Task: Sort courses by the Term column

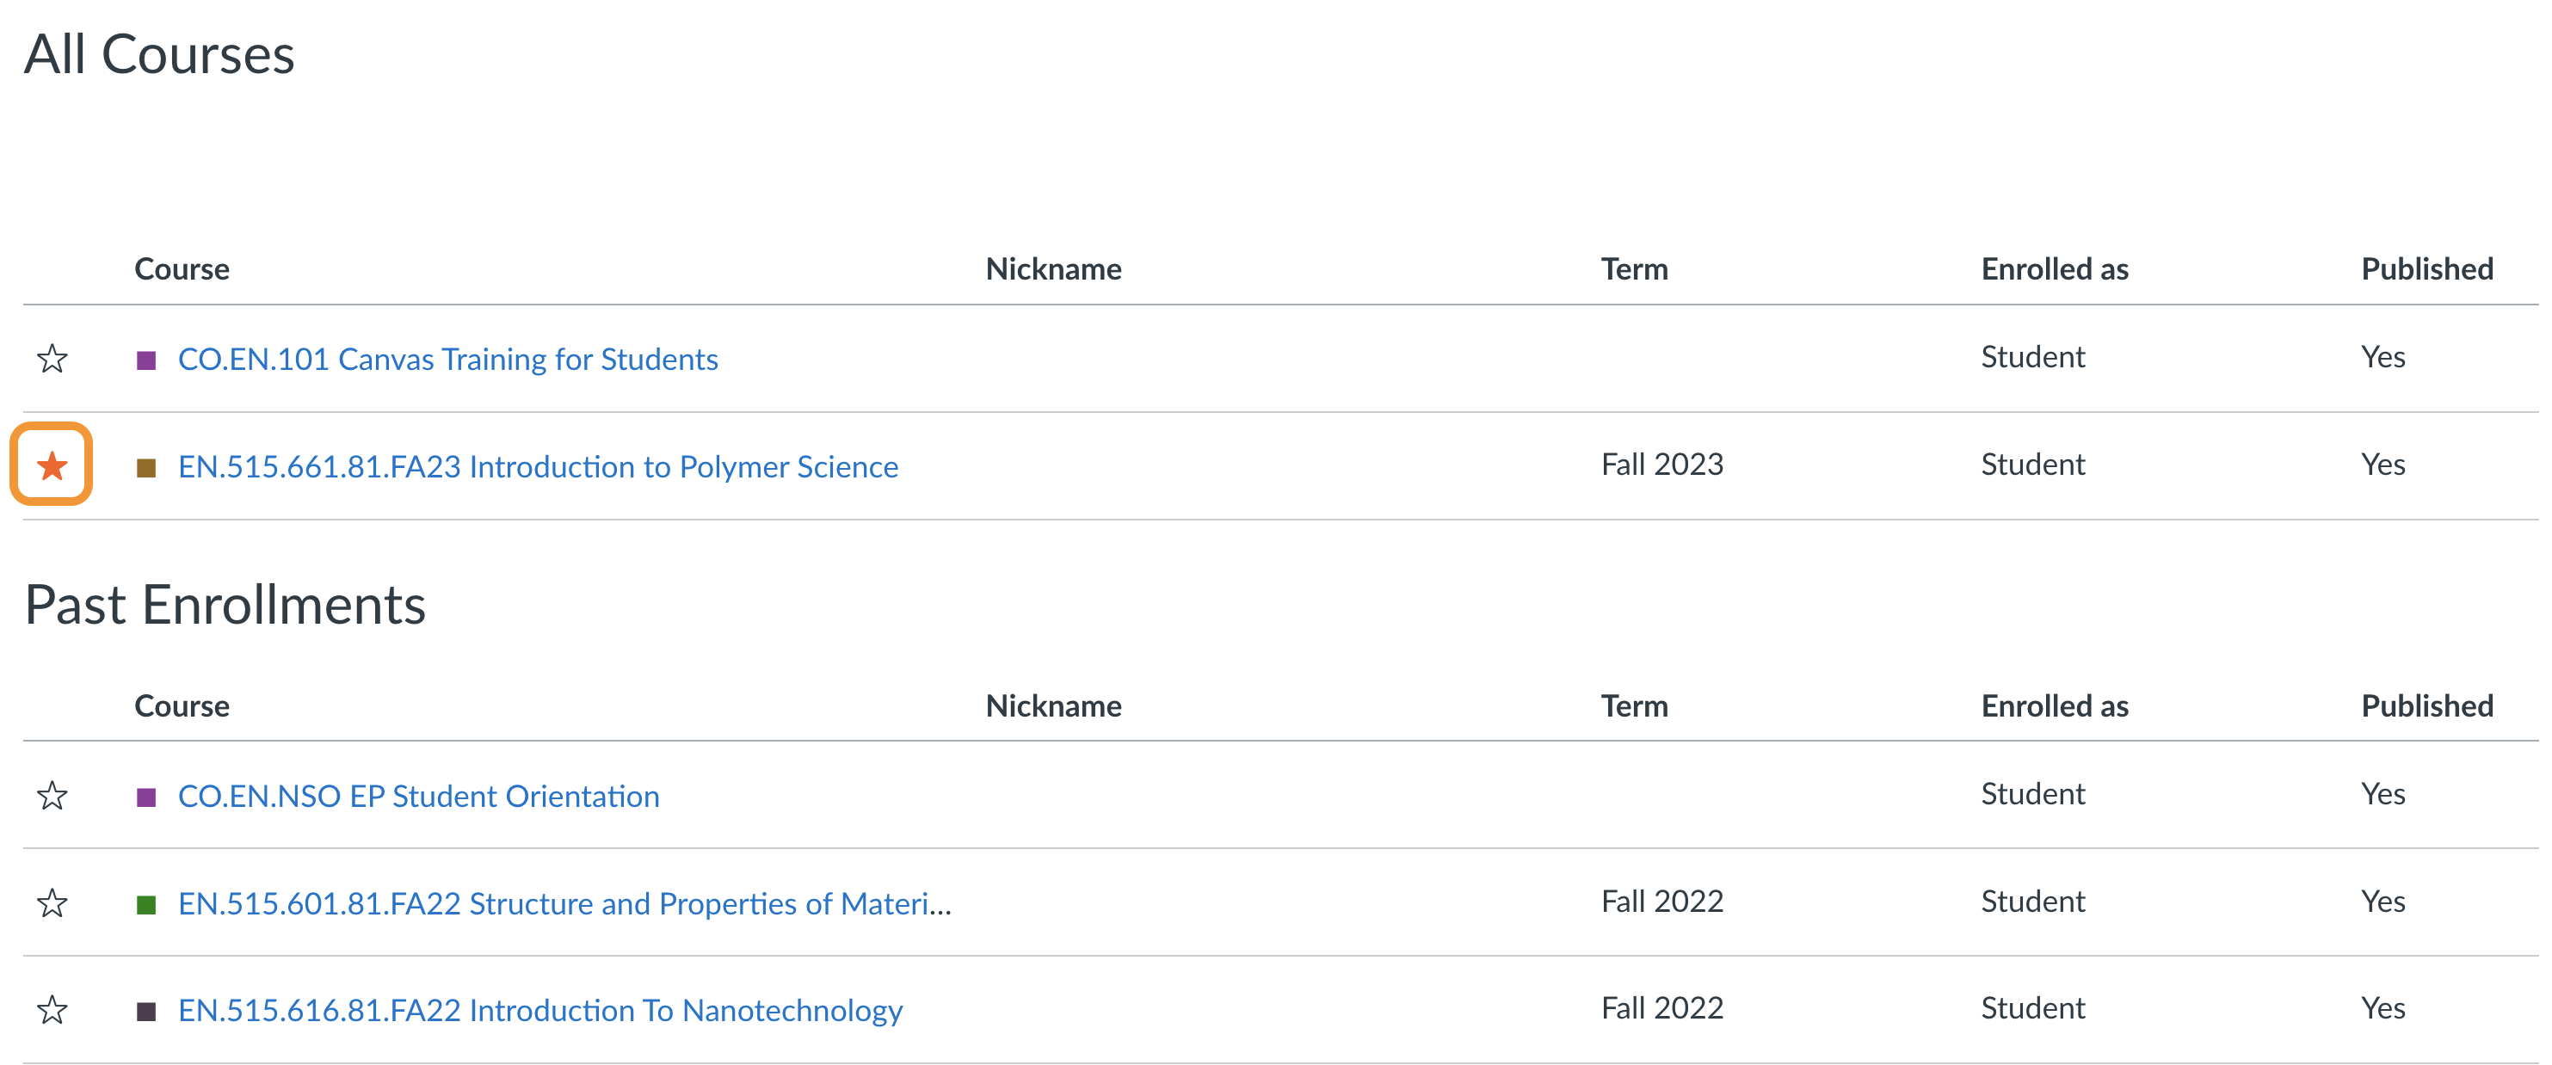Action: pos(1634,268)
